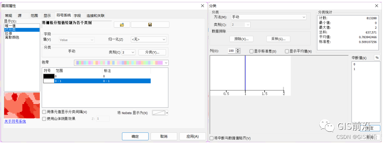This screenshot has height=143, width=383.
Task: Check the show mean value option
Action: (x=287, y=51)
